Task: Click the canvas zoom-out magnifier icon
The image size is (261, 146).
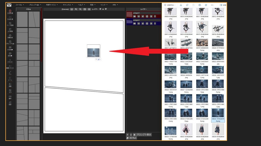Action: point(80,9)
